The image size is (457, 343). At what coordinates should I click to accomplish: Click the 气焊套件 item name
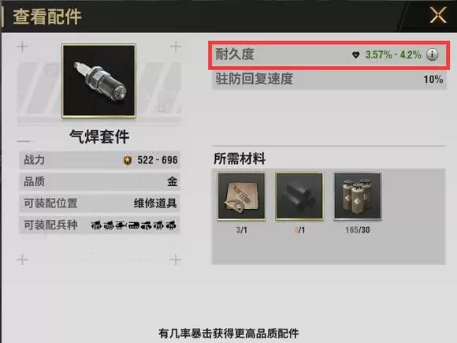99,136
